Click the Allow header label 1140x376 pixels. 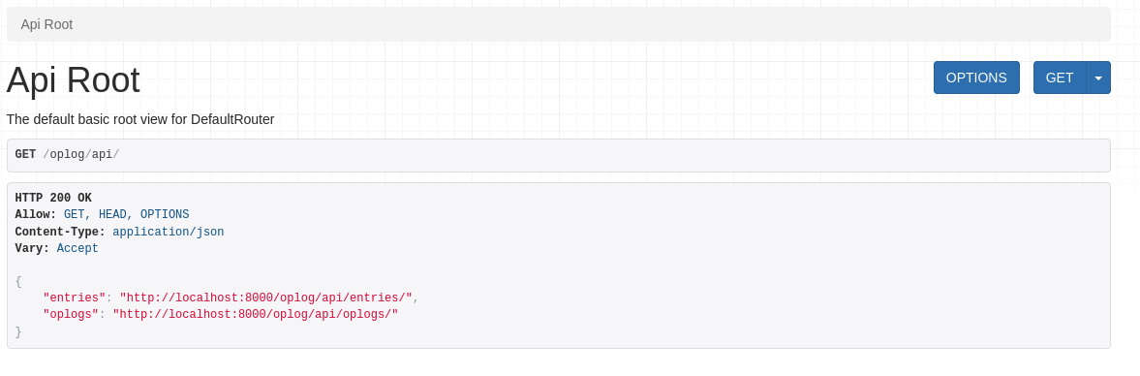click(x=36, y=214)
